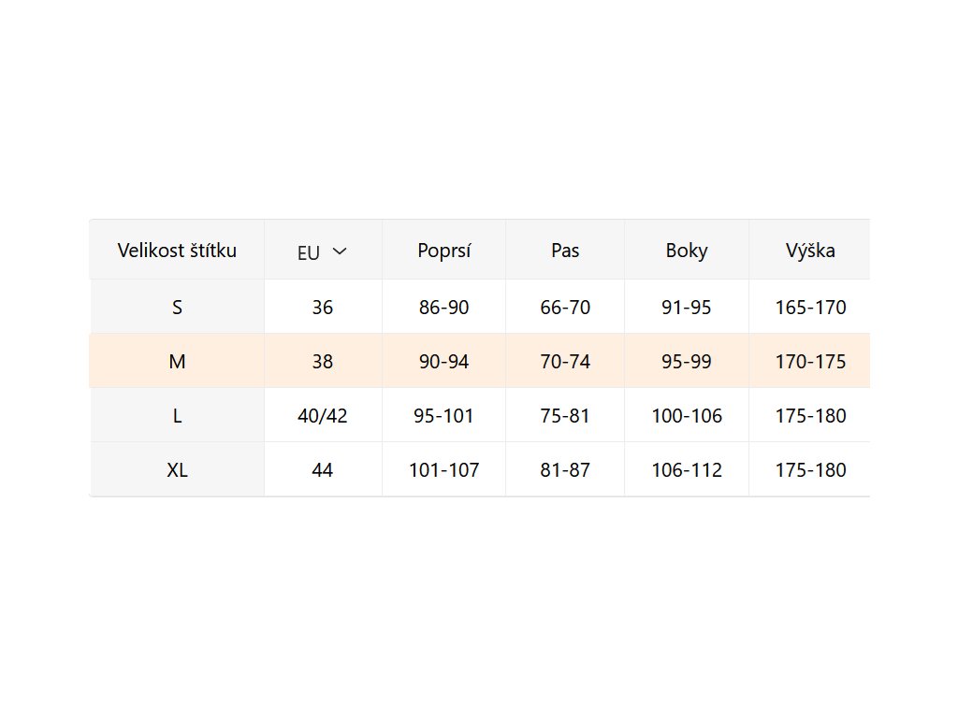The height and width of the screenshot is (718, 958).
Task: Click the Pas column header
Action: pos(565,251)
